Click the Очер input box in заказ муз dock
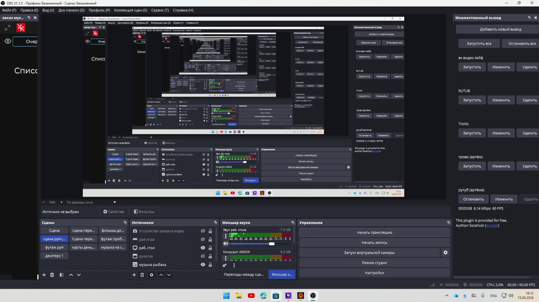 [x=25, y=41]
